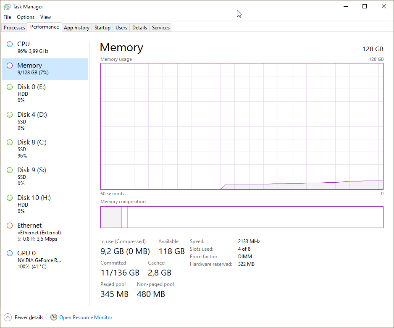The image size is (394, 328).
Task: Click the Resource Monitor gauge icon
Action: 54,318
